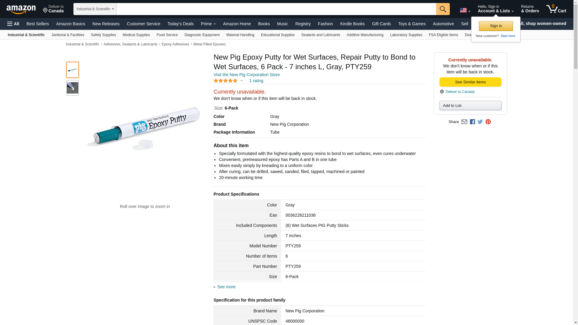
Task: Open the Prime menu
Action: (208, 24)
